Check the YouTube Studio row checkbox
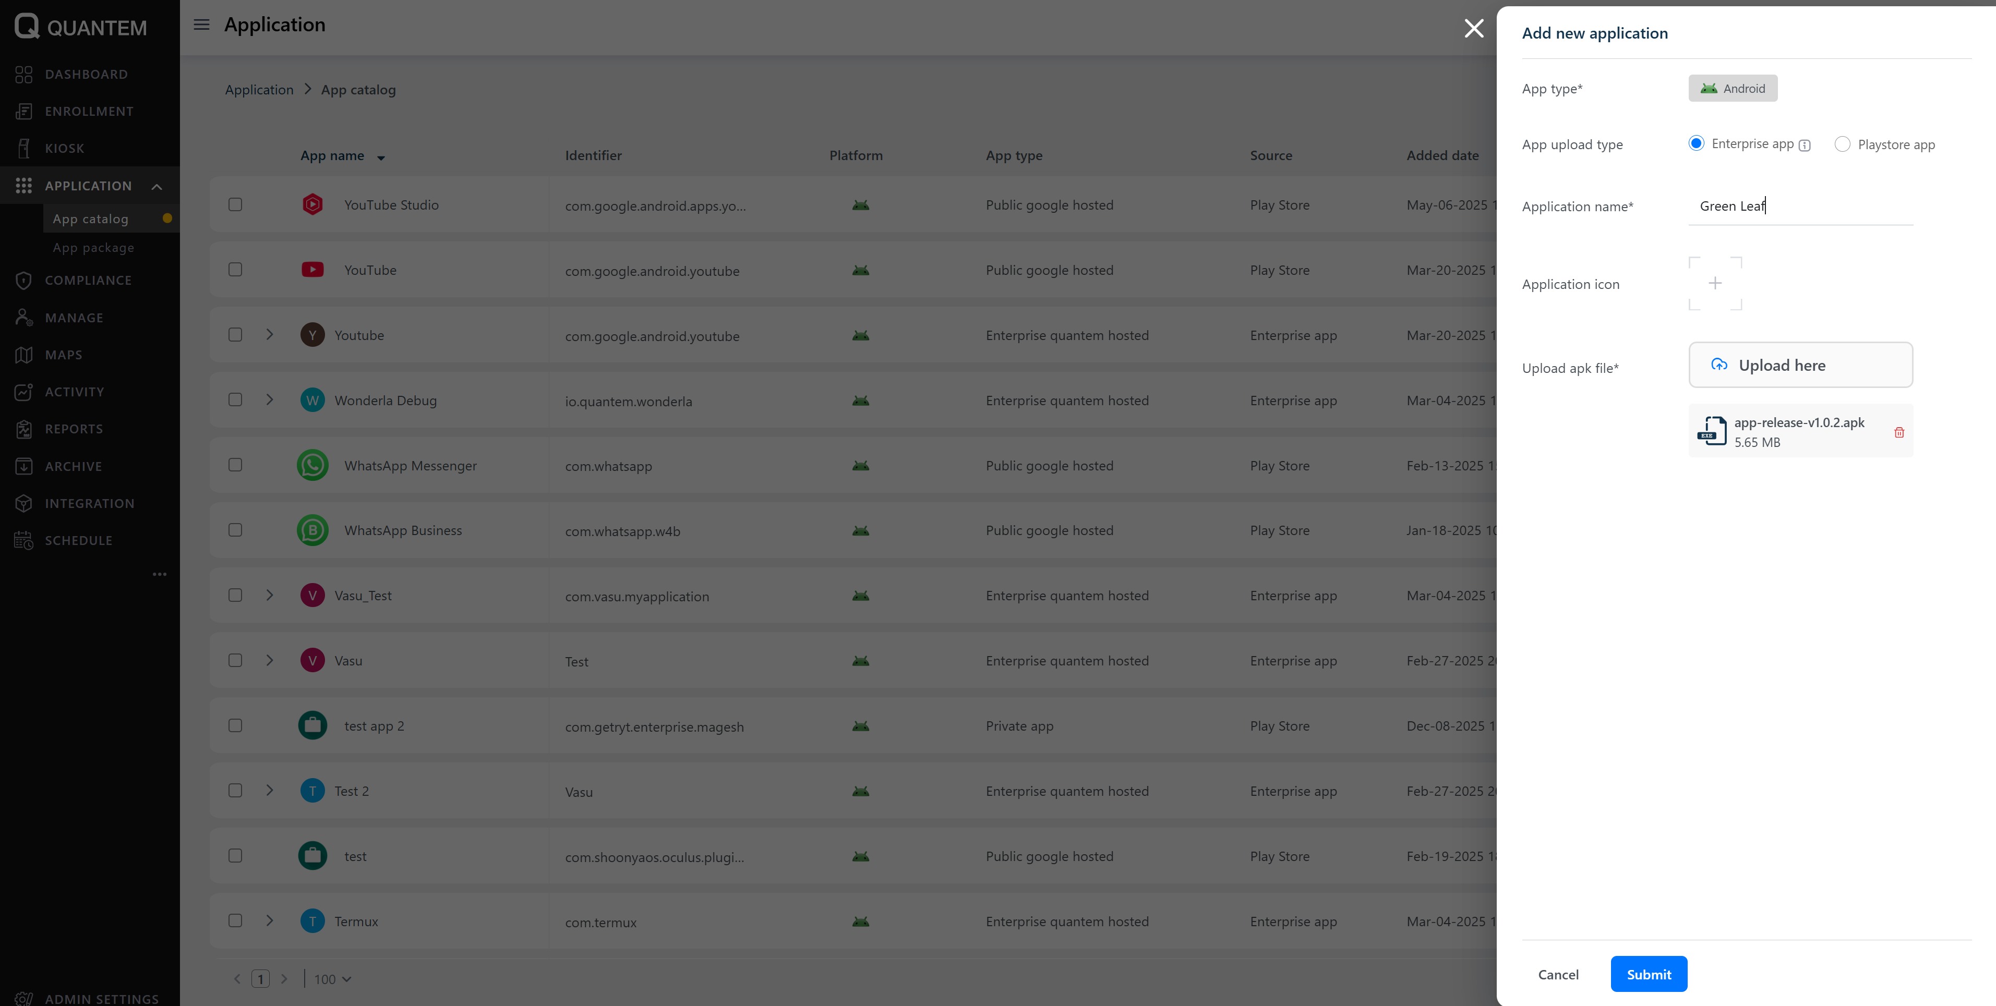Screen dimensions: 1996x1006 [235, 204]
